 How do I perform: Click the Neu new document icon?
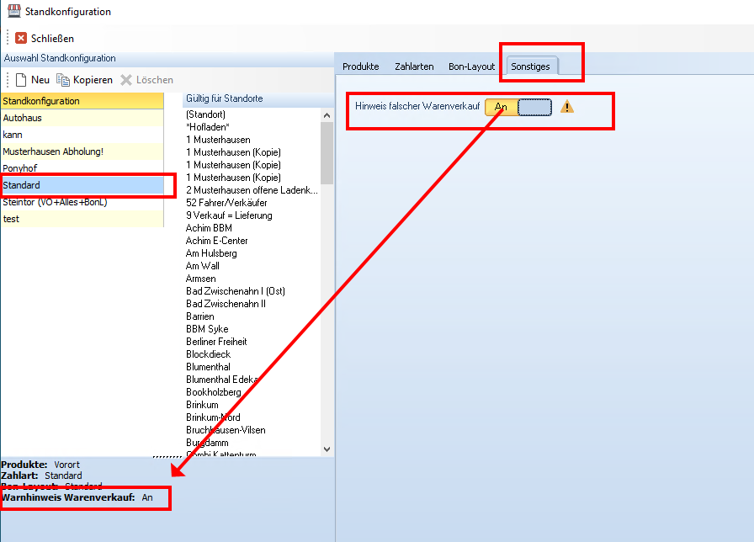coord(21,80)
